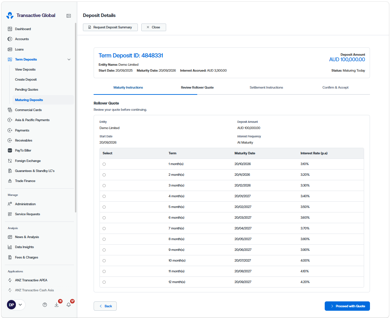Open the Commercial Cards icon
The width and height of the screenshot is (390, 318).
(x=10, y=110)
